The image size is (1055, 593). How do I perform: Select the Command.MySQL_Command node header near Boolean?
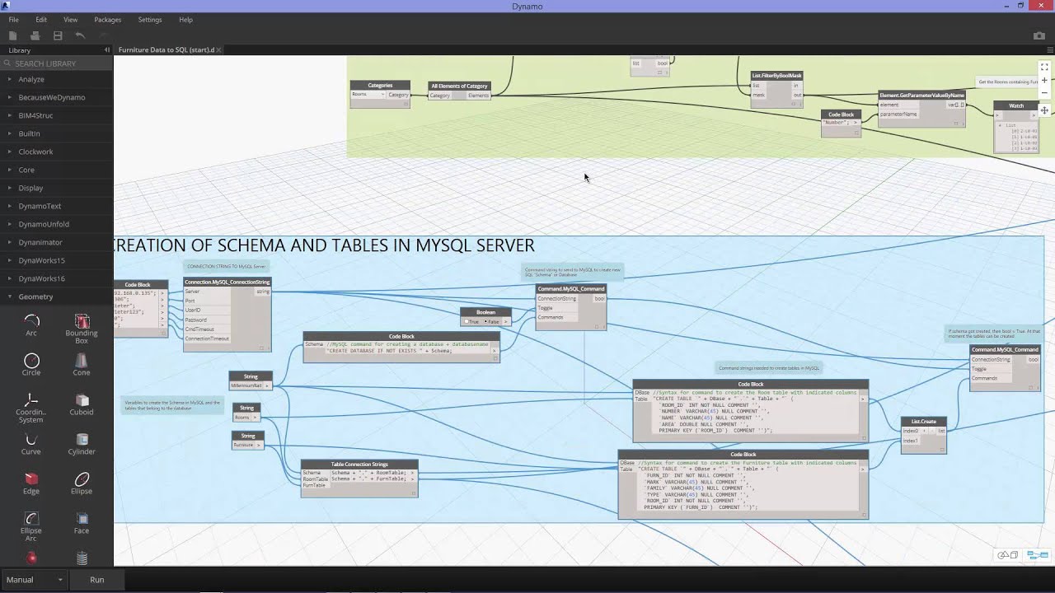[571, 289]
